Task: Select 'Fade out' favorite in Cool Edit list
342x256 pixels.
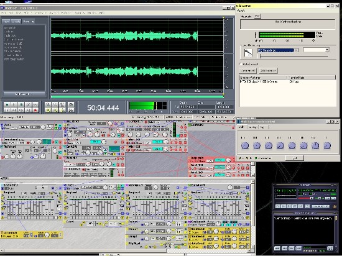Action: click(x=10, y=35)
